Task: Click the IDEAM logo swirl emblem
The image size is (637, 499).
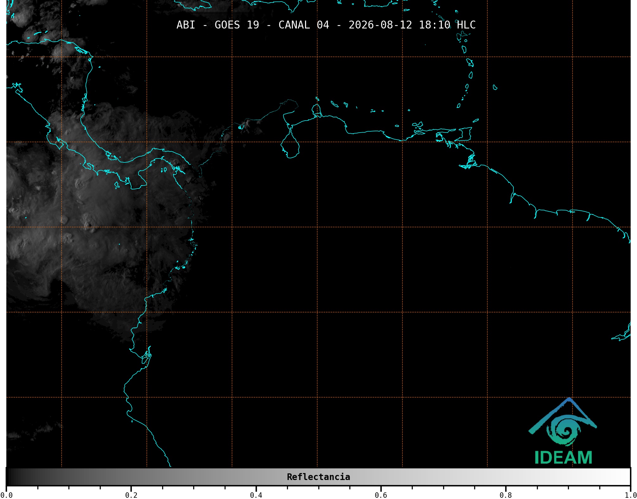Action: point(563,422)
